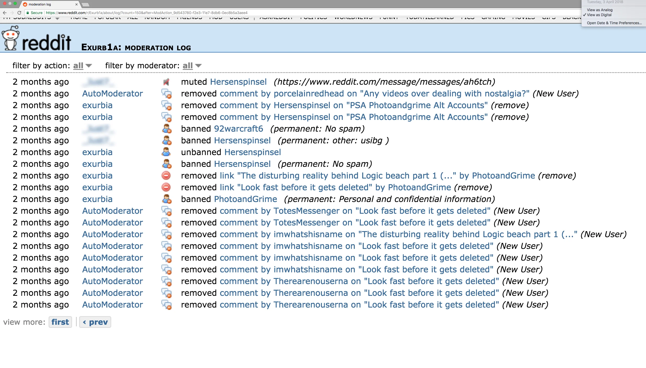646x368 pixels.
Task: Select View as Analog menu option
Action: pos(600,10)
